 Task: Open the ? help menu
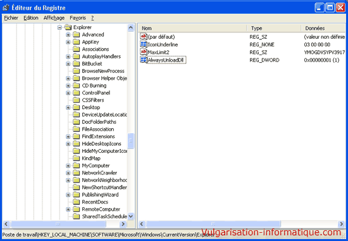tap(92, 18)
